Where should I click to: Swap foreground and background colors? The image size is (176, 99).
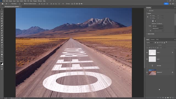coord(2,62)
